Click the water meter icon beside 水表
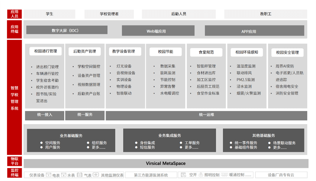 [64, 175]
